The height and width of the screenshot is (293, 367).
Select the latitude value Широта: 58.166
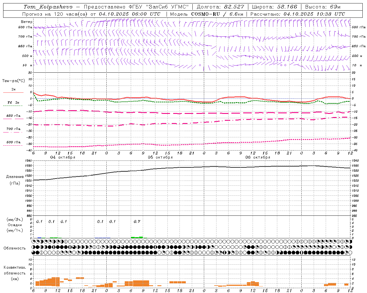274,7
